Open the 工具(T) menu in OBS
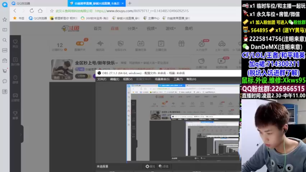 (178, 79)
